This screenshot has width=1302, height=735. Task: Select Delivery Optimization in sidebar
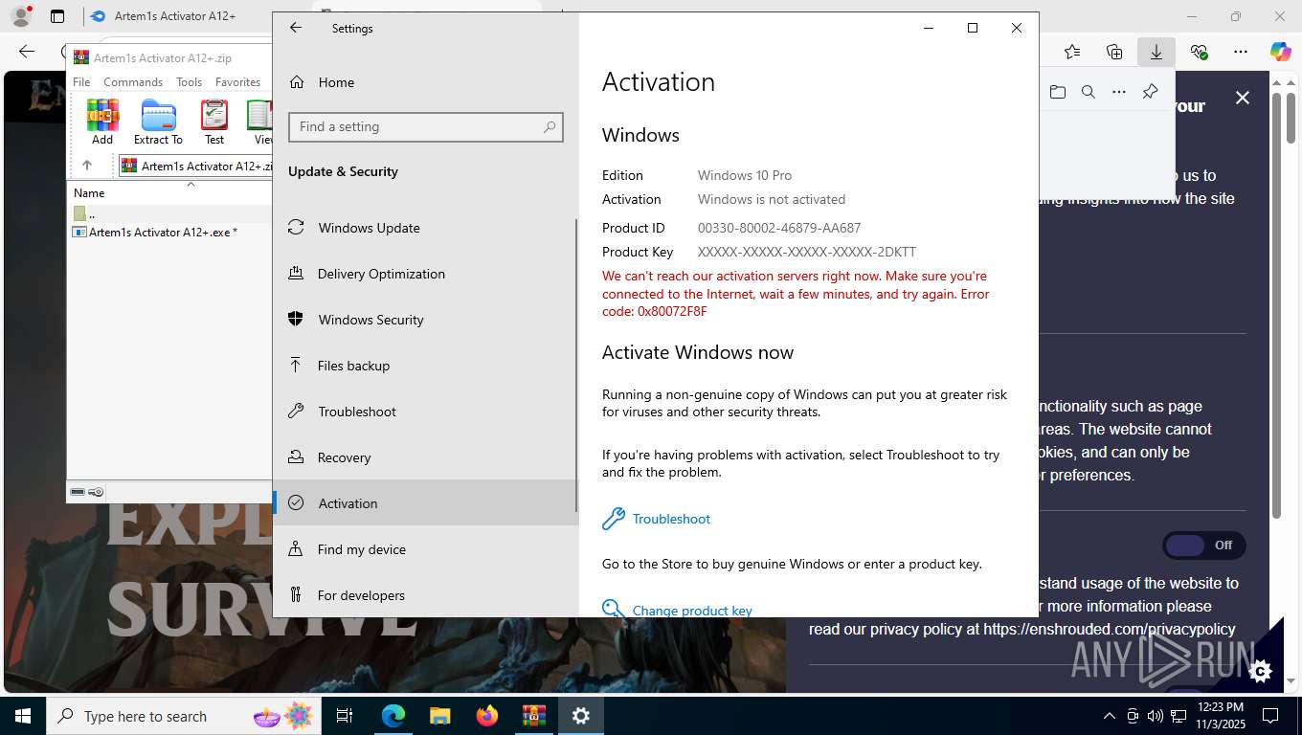pos(426,274)
